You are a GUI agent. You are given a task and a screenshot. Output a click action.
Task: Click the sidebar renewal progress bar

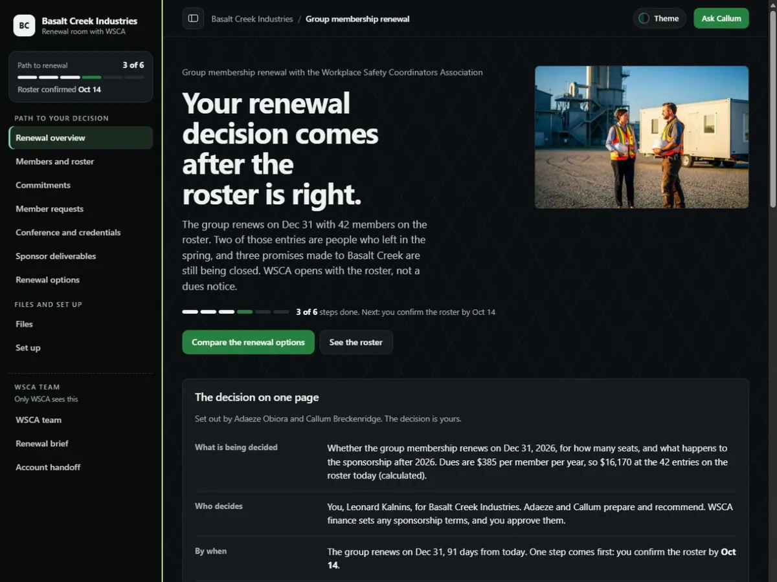point(81,78)
